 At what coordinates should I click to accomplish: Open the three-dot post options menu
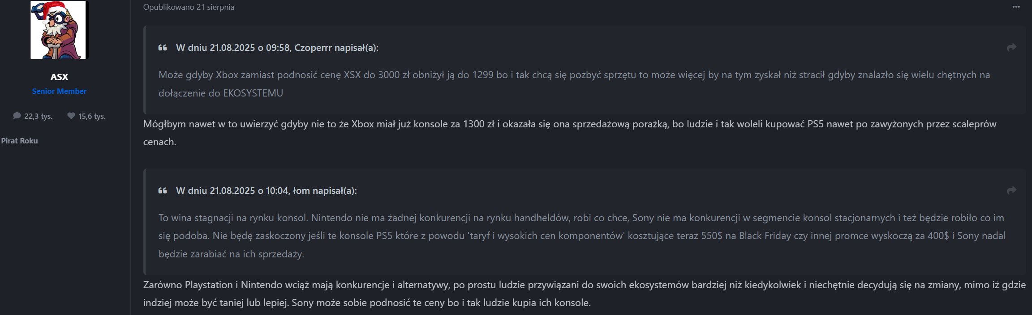(1016, 7)
